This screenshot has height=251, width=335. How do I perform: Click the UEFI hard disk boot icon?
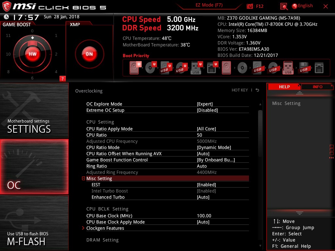click(135, 68)
